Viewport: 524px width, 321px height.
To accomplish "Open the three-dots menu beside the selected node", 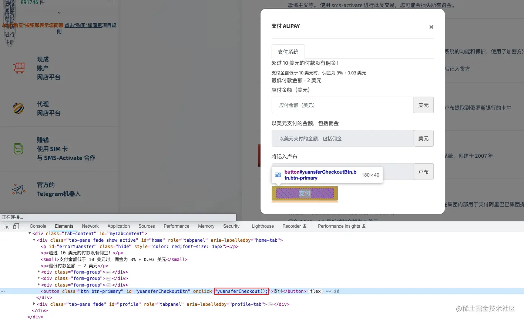I will pos(3,291).
